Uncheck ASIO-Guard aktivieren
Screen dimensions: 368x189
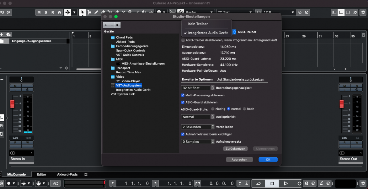[183, 102]
